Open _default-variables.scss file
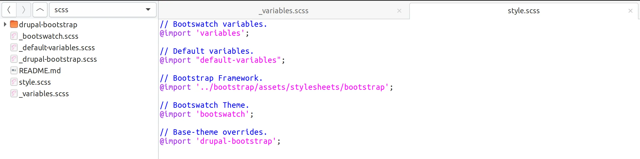Viewport: 640px width, 159px height. [x=57, y=48]
